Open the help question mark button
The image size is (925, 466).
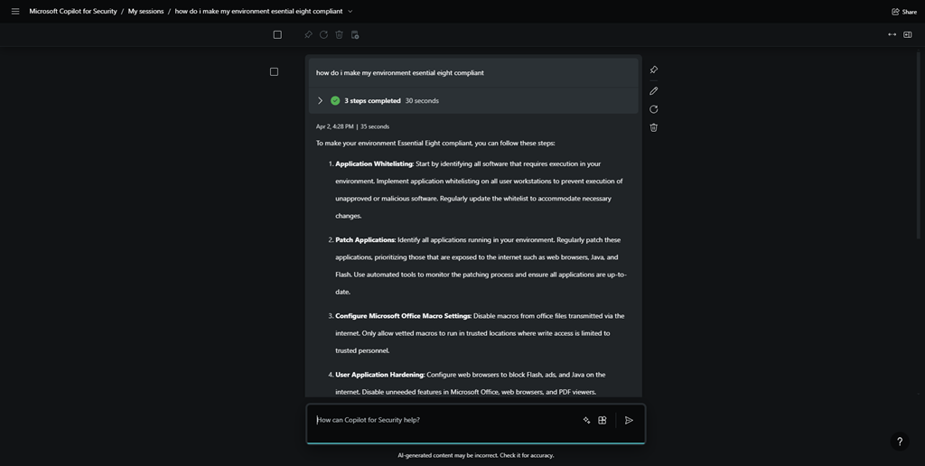click(899, 442)
